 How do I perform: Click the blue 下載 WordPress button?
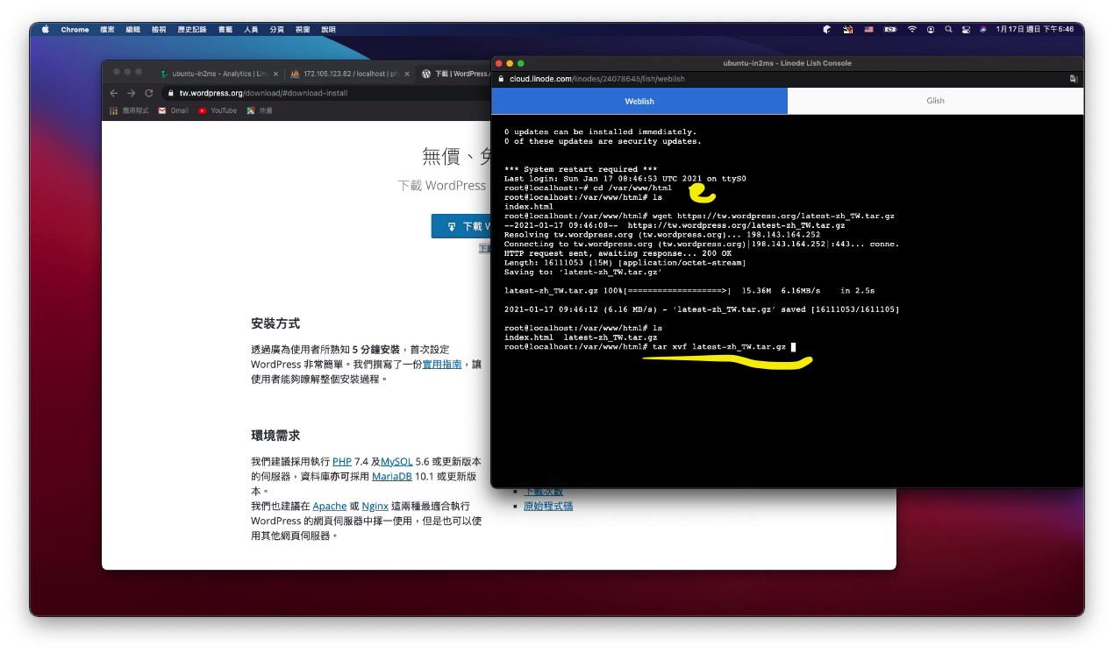click(x=461, y=226)
